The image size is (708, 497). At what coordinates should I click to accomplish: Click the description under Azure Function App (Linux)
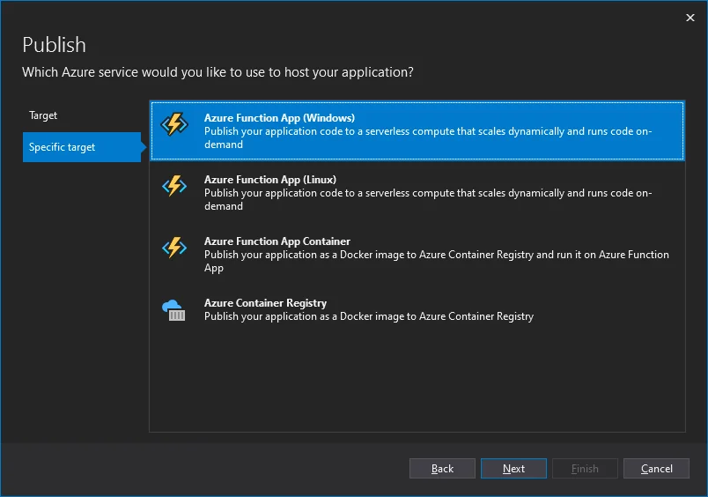click(x=427, y=199)
